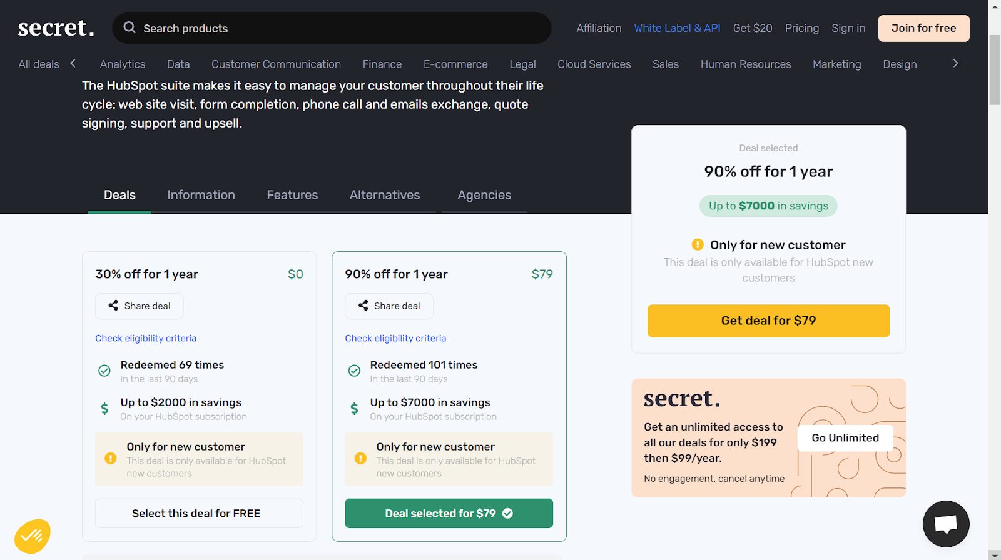Share the 30% off for 1 year deal

point(139,306)
